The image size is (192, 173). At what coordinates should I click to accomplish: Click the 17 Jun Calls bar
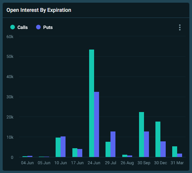tap(75, 153)
